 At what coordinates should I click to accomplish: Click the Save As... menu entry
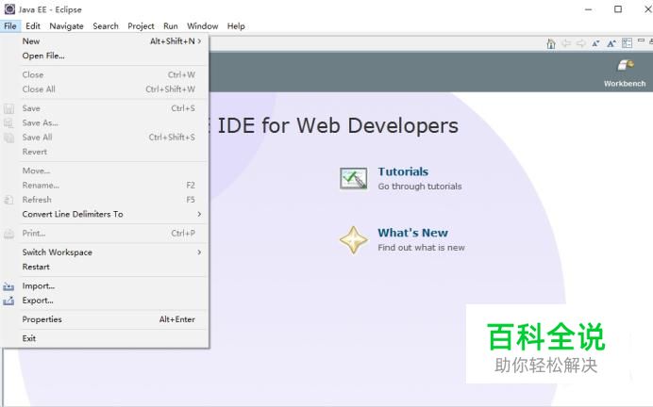tap(104, 123)
